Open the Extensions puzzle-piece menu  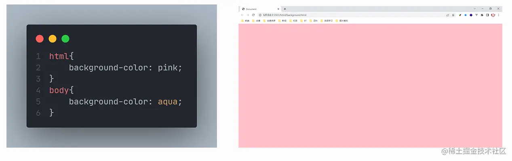pos(482,15)
